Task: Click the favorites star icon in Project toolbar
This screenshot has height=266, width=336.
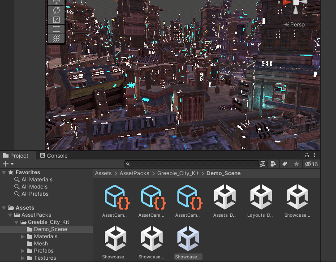Action: pos(296,164)
